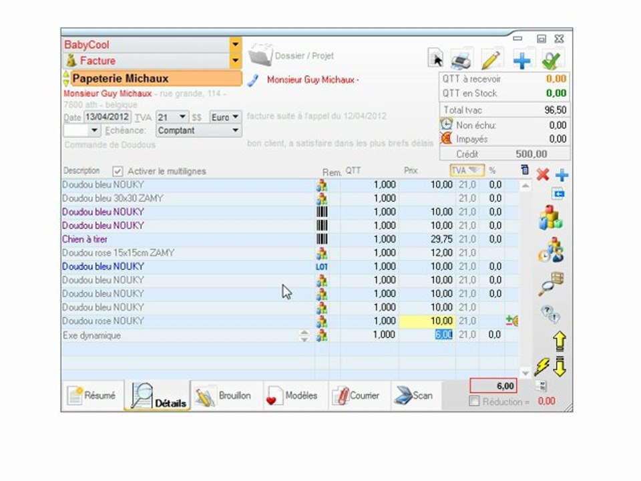
Task: Click the total field showing 6,00
Action: (493, 385)
